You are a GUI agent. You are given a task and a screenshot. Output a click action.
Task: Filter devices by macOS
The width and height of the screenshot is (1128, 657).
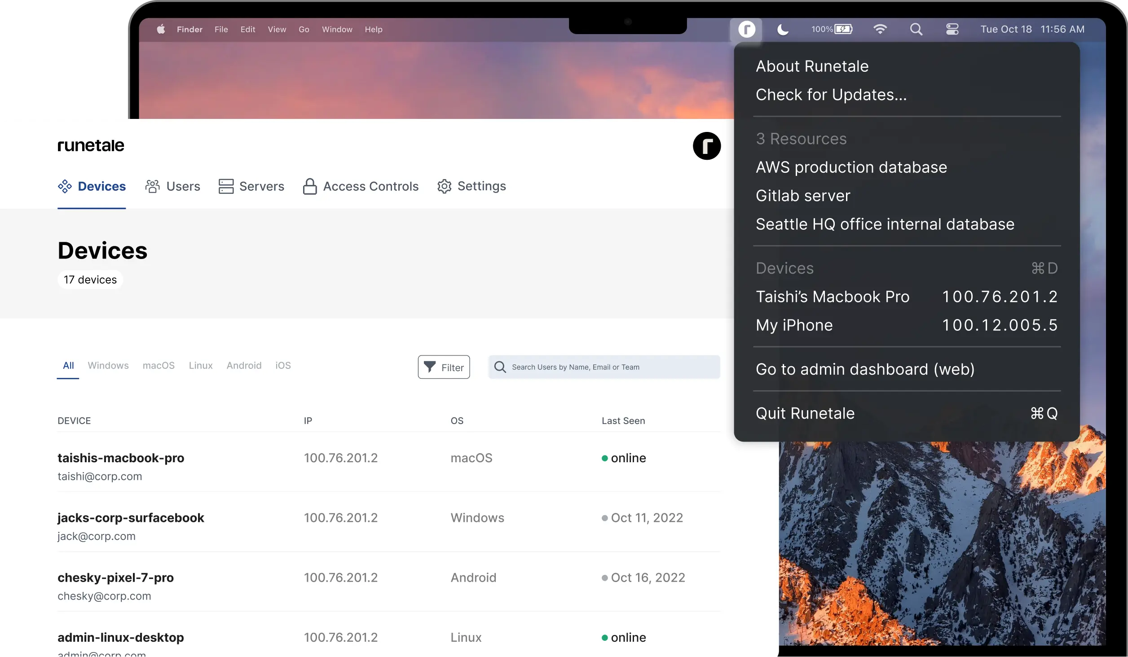click(159, 366)
